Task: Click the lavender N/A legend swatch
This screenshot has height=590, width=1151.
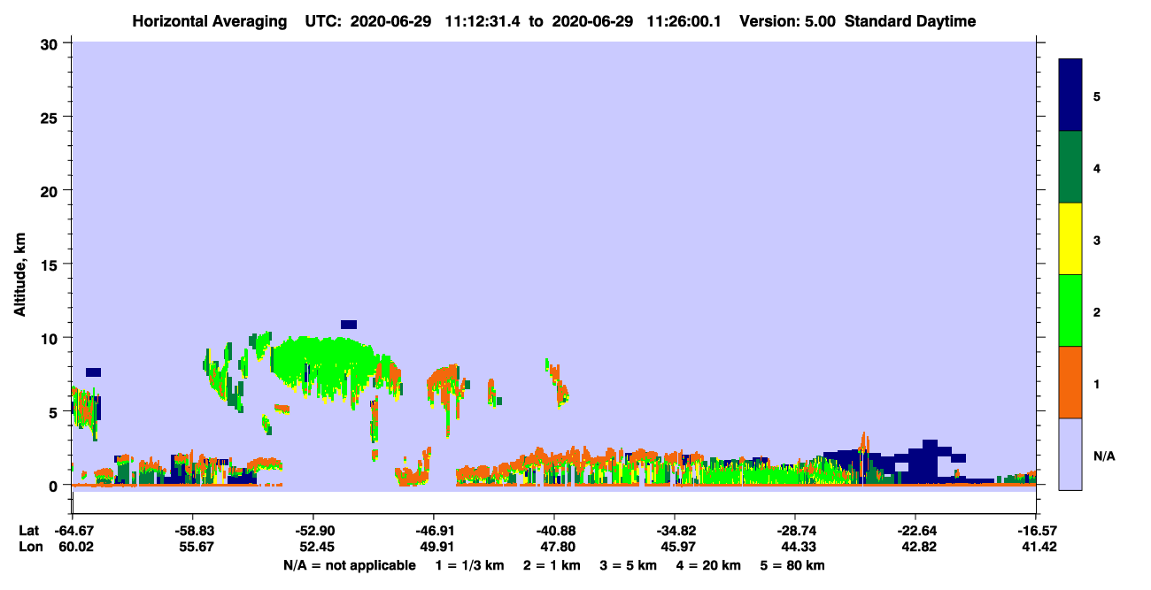Action: [x=1070, y=454]
